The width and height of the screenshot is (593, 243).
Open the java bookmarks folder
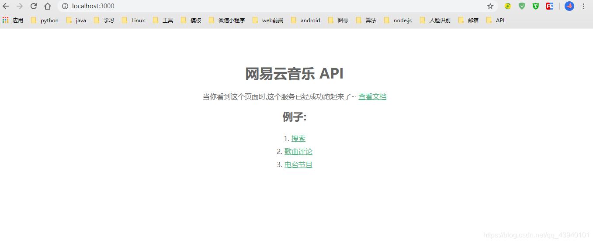click(76, 21)
